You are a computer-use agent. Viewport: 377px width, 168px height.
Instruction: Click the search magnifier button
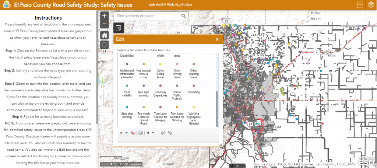pyautogui.click(x=183, y=16)
